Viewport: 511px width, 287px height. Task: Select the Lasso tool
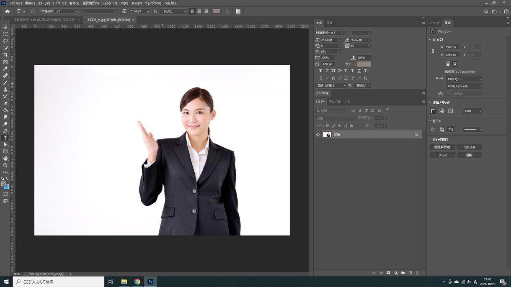pos(5,41)
